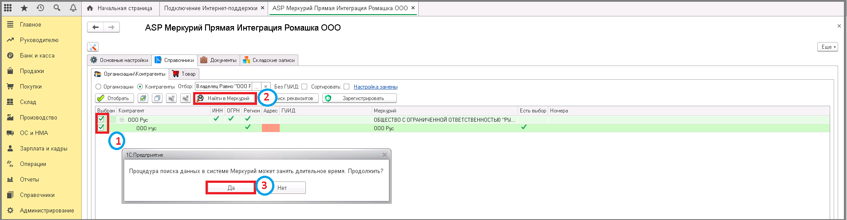847x220 pixels.
Task: Select the Организации radio button
Action: coord(99,87)
